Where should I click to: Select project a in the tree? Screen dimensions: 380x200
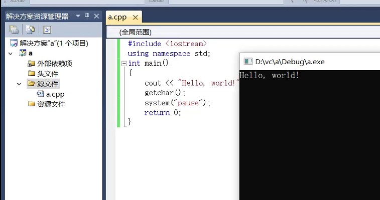[x=31, y=53]
